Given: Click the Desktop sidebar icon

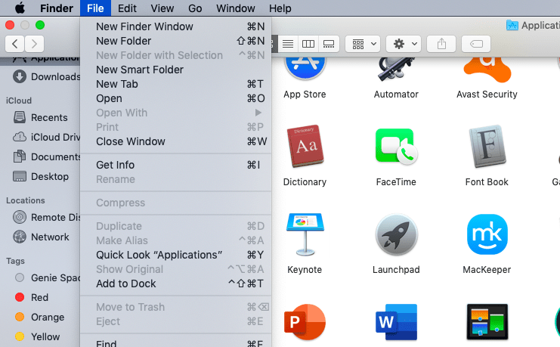Looking at the screenshot, I should (x=20, y=176).
